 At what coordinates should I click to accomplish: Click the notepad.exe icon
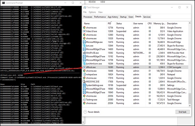(x=84, y=74)
